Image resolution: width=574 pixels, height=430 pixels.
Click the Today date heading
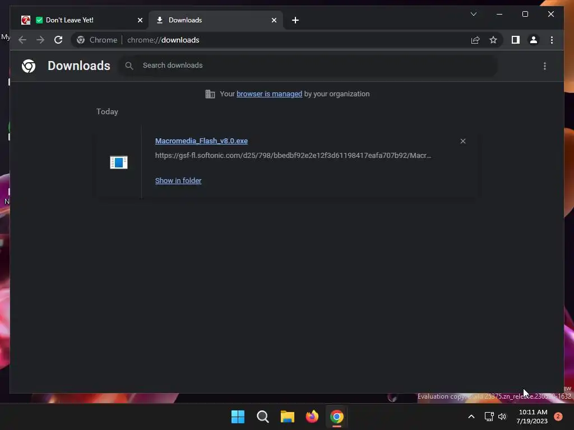[x=107, y=111]
